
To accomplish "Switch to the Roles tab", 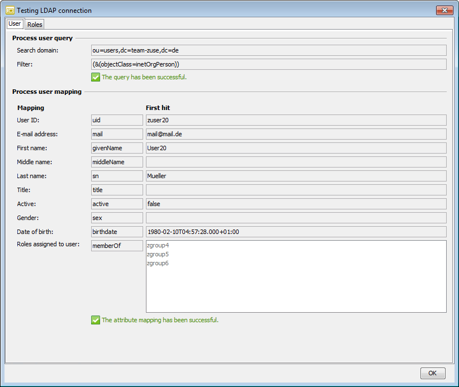I will (x=34, y=24).
